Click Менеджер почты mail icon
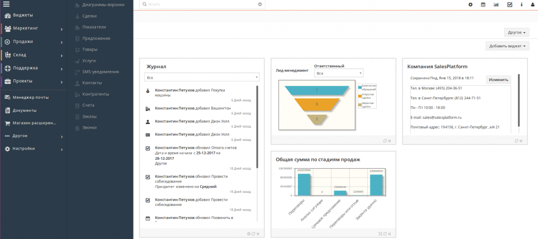538x239 pixels. (7, 97)
